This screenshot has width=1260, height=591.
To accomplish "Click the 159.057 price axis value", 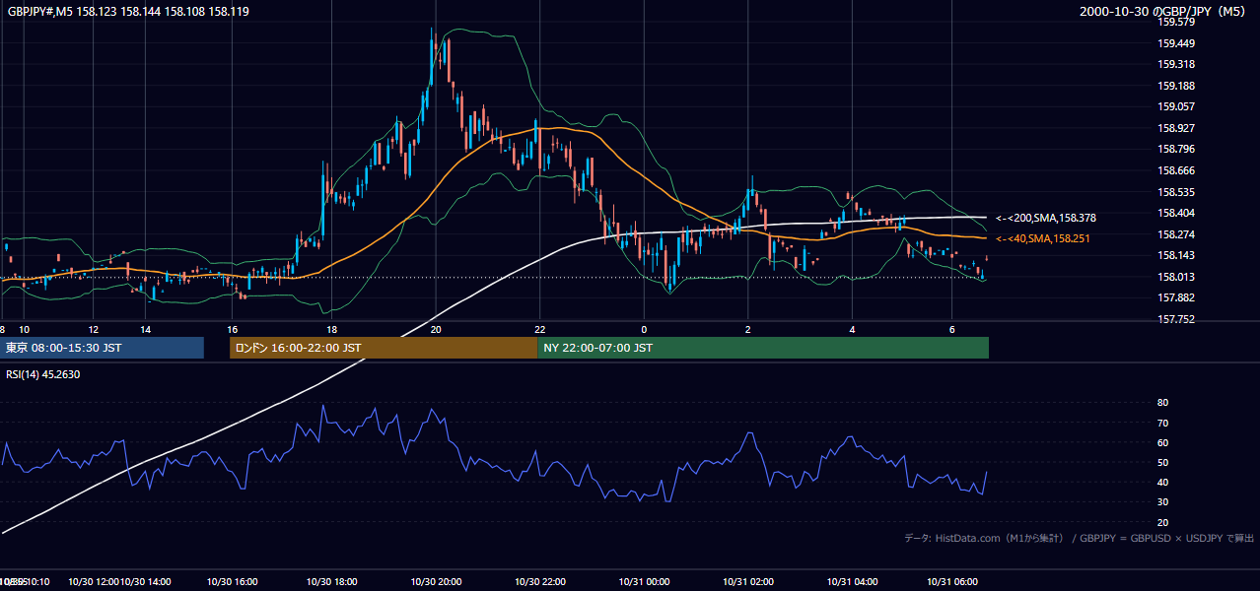I will [x=1176, y=106].
